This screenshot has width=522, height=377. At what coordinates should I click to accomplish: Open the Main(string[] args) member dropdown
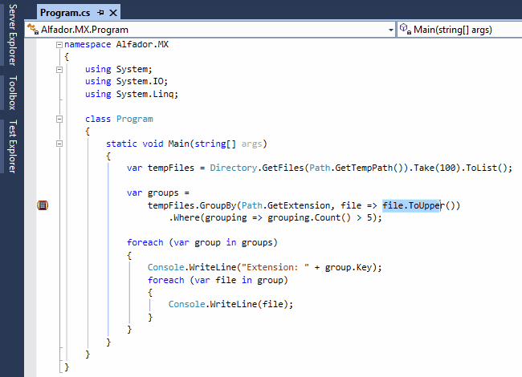(x=459, y=30)
